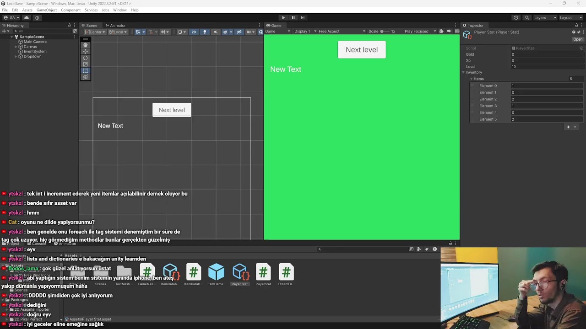Add element with the plus button in Items list
Screen dimensions: 586x329
pyautogui.click(x=568, y=127)
